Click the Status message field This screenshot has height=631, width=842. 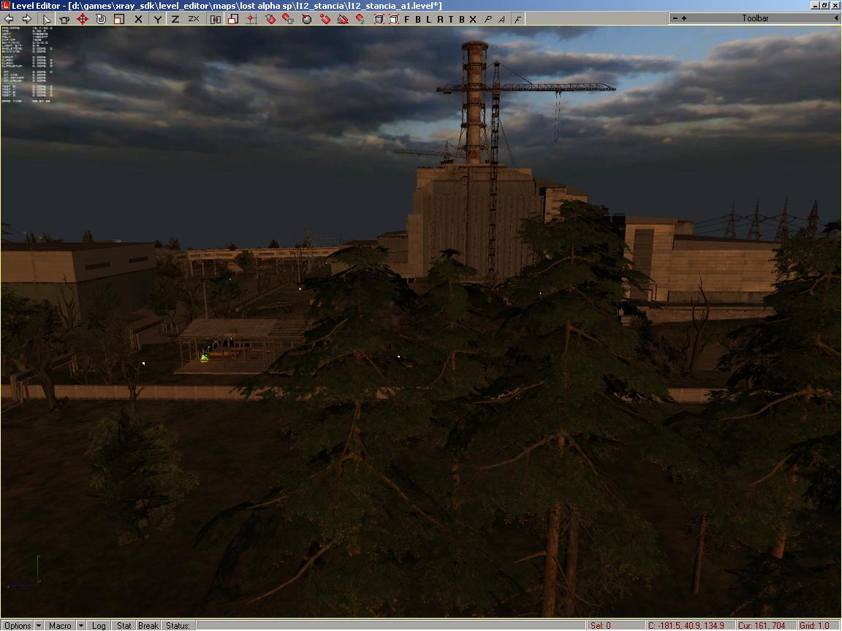click(x=391, y=626)
